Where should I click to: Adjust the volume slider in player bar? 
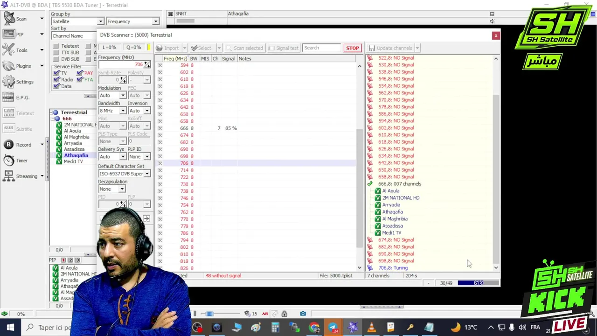point(220,314)
